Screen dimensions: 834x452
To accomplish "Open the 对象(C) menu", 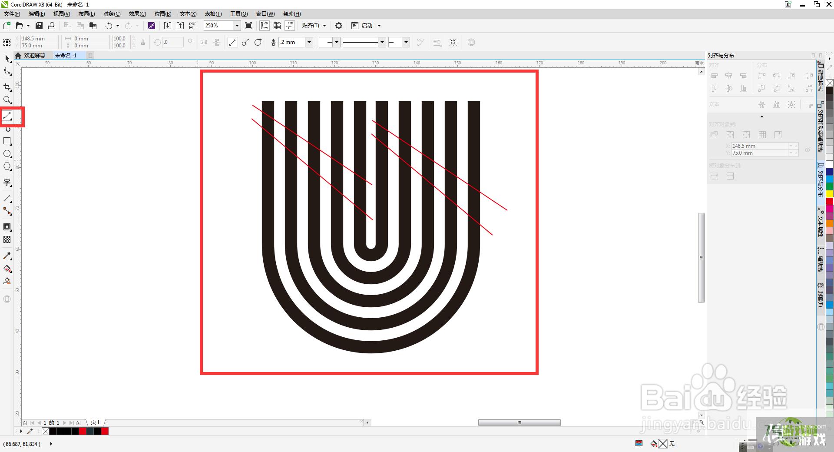I will pyautogui.click(x=112, y=14).
